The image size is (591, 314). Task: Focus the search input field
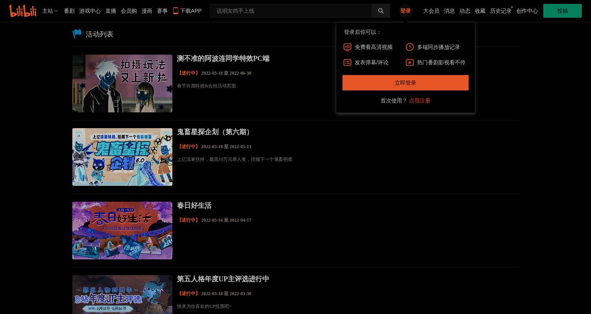[x=291, y=11]
